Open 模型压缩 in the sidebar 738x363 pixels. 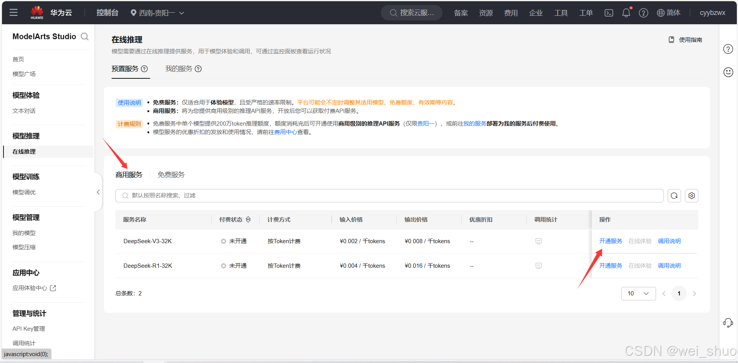pyautogui.click(x=24, y=247)
